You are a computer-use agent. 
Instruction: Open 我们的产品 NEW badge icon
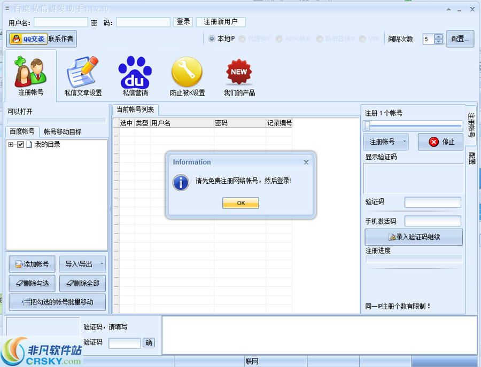pos(239,76)
